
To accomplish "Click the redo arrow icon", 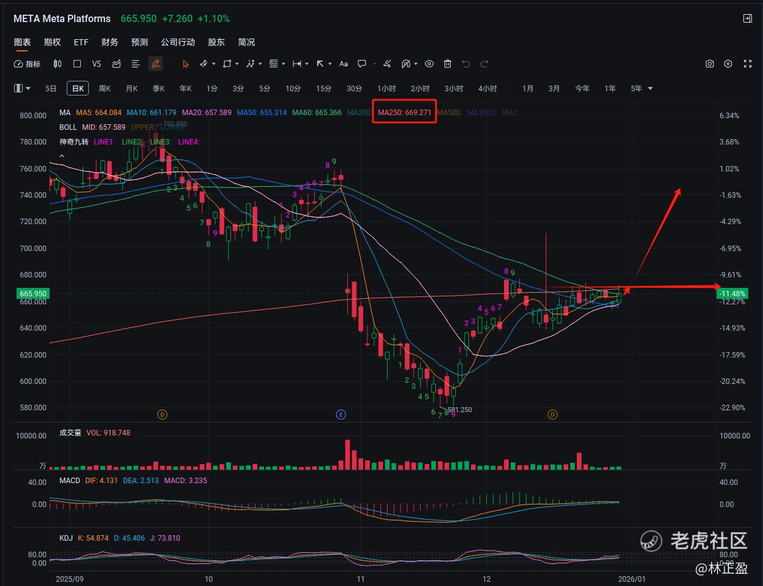I will click(484, 64).
